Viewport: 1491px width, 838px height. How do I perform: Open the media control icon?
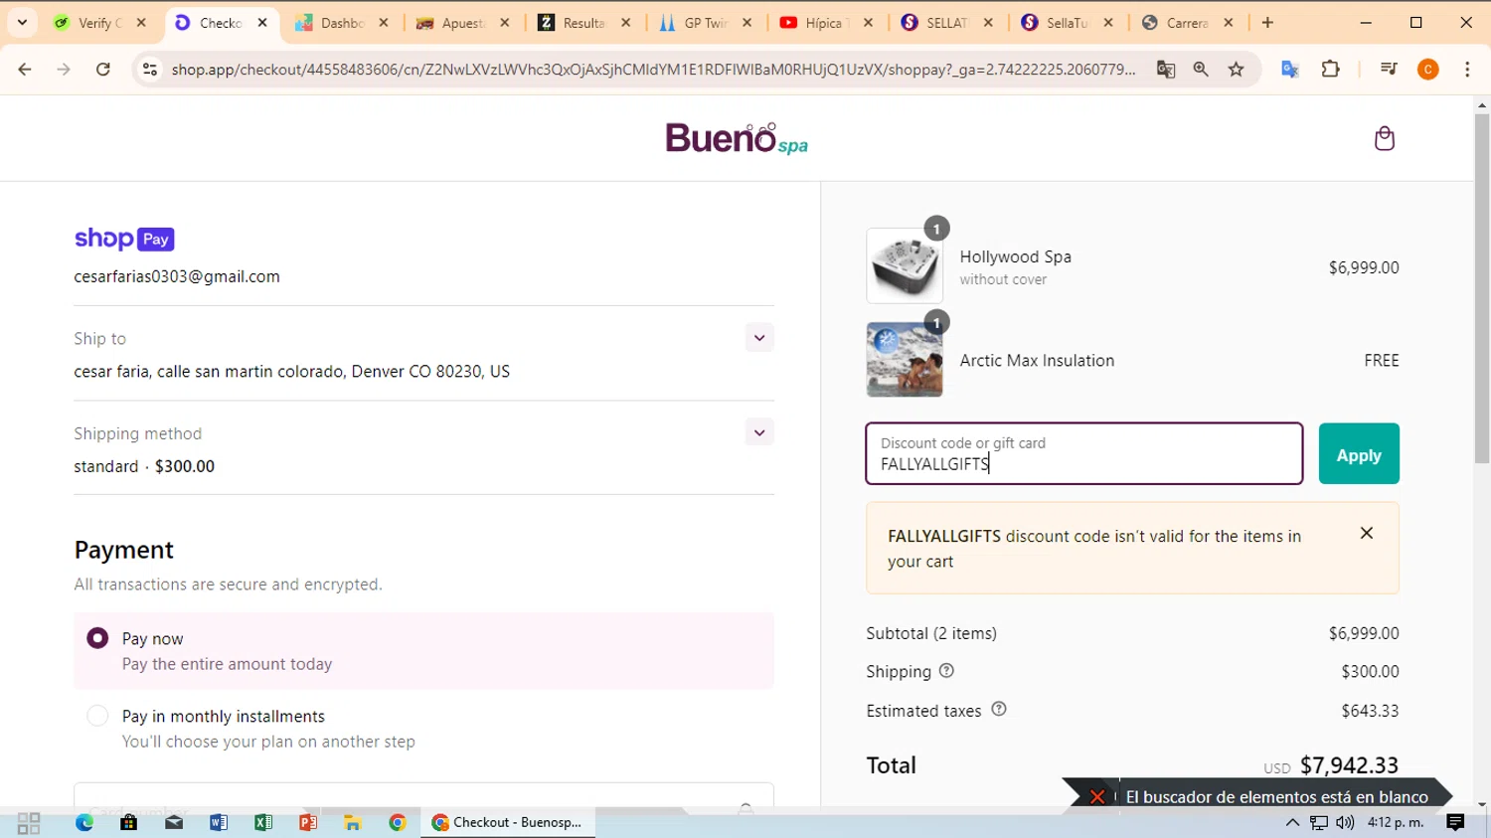[x=1389, y=69]
